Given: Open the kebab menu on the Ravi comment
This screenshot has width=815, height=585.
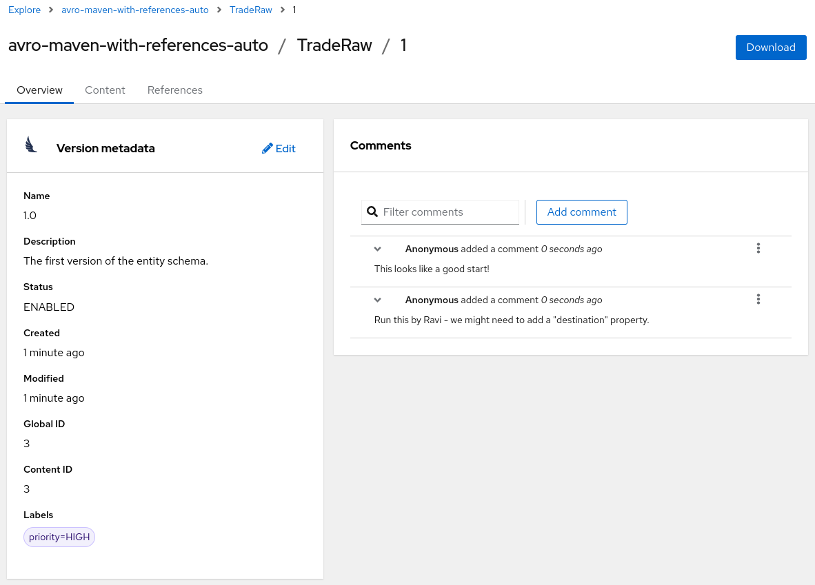Looking at the screenshot, I should tap(758, 299).
